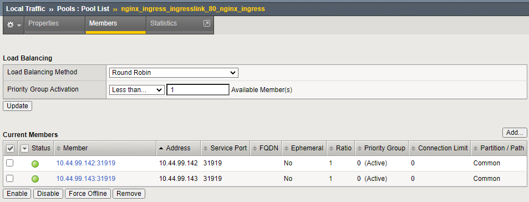Sort members by Connection Limit column
Viewport: 529px width, 202px height.
click(440, 148)
